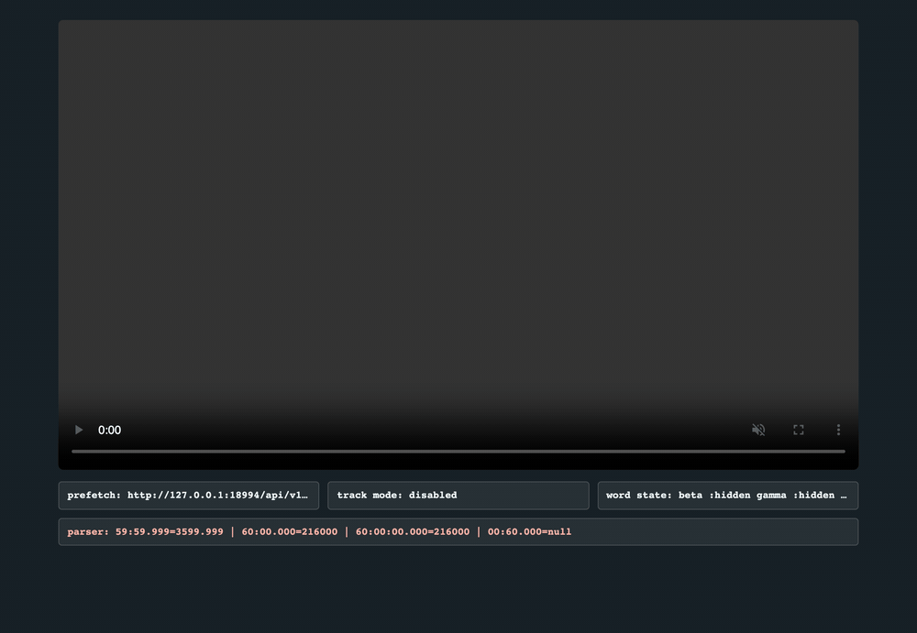Image resolution: width=917 pixels, height=633 pixels.
Task: Select the word state status box
Action: click(x=728, y=496)
